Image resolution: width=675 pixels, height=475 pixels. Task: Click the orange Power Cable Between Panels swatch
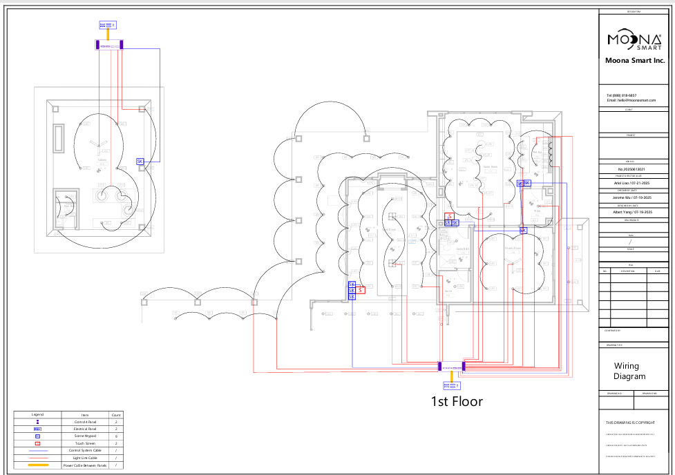click(38, 465)
